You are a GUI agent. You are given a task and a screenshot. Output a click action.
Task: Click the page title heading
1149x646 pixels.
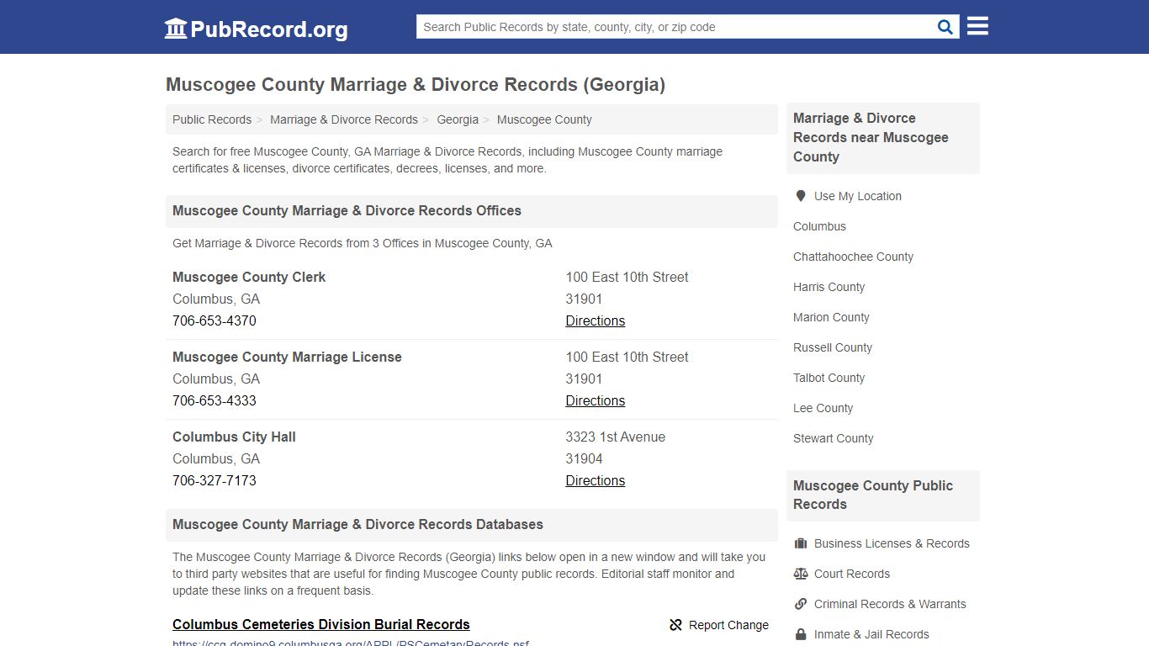[x=416, y=84]
